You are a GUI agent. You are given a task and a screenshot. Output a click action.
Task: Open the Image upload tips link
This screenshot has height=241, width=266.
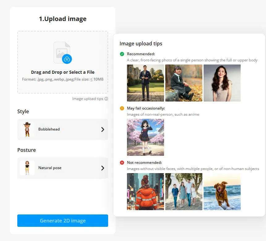88,99
